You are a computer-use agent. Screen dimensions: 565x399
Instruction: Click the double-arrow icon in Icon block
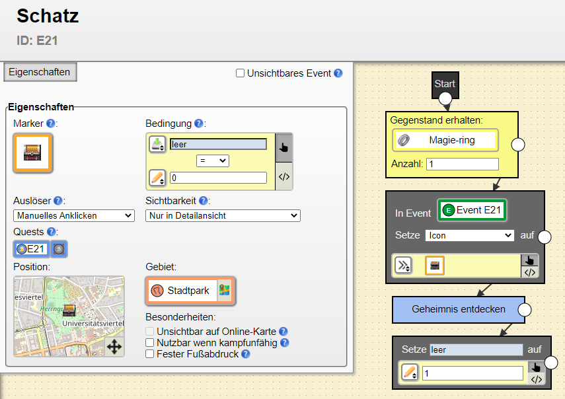point(404,266)
